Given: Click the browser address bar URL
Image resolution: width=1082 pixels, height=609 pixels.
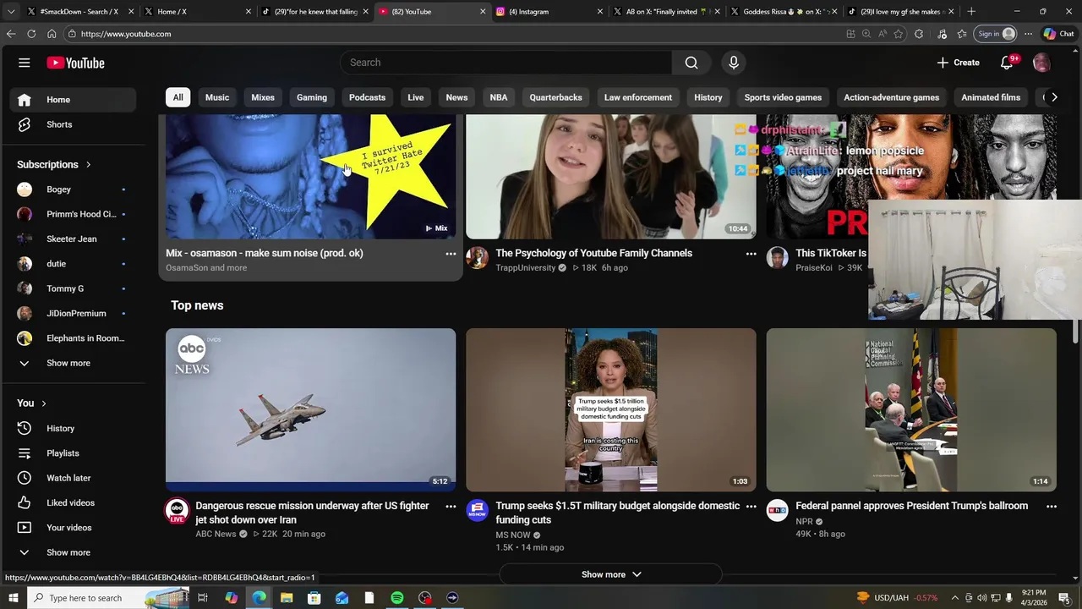Looking at the screenshot, I should point(126,34).
